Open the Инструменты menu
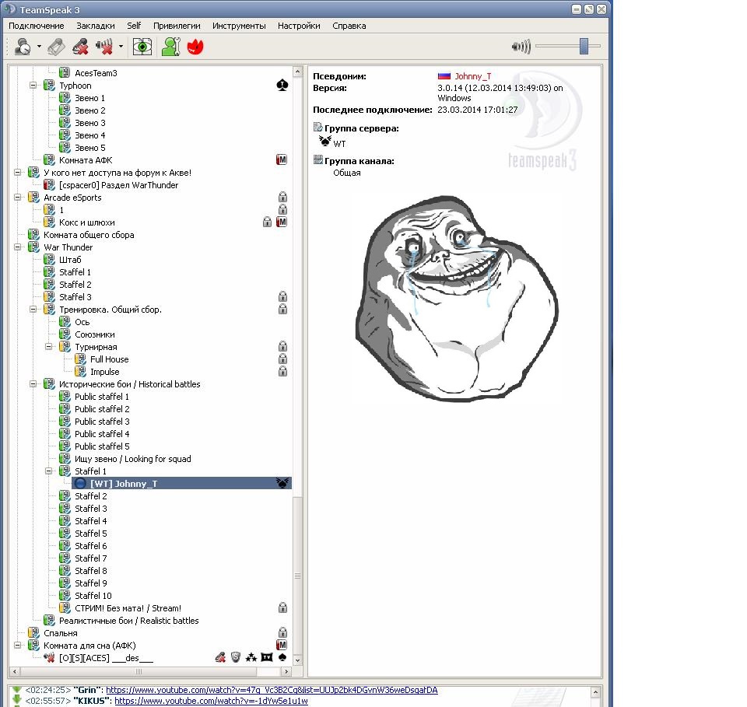The width and height of the screenshot is (747, 707). [239, 26]
